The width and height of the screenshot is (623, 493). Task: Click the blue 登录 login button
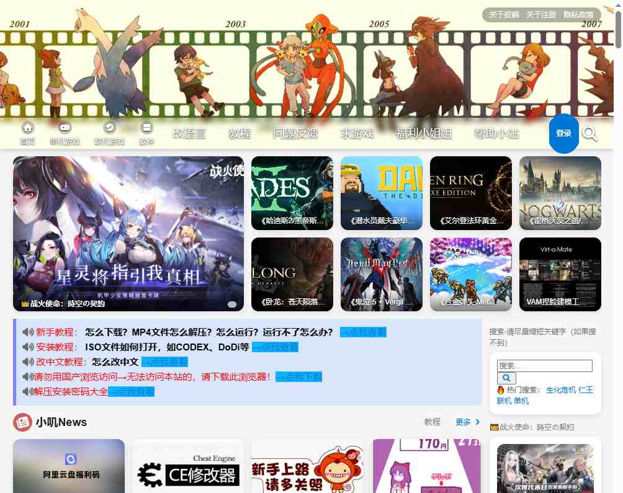click(x=563, y=133)
